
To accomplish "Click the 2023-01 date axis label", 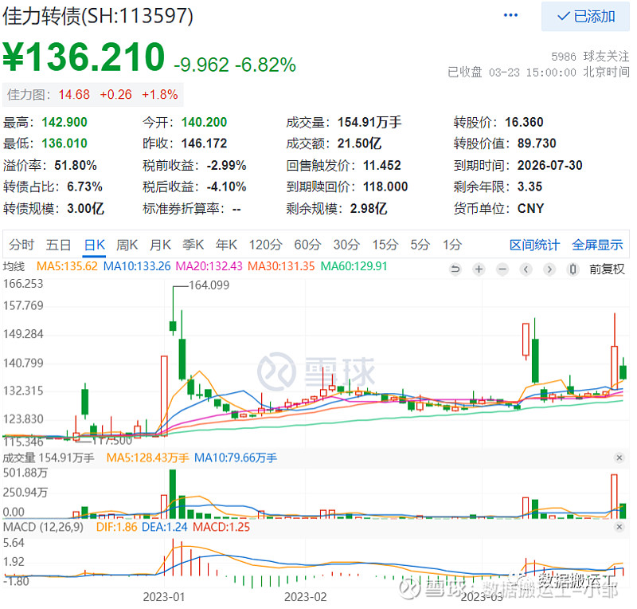I will [164, 597].
